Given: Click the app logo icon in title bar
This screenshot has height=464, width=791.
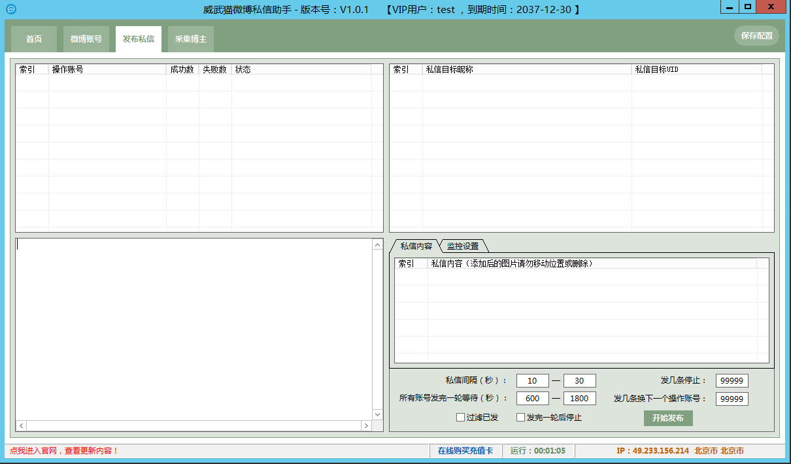Looking at the screenshot, I should click(x=10, y=9).
